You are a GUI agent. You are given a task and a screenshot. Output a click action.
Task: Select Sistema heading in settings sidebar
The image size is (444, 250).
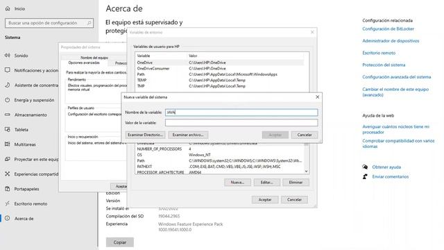(x=12, y=37)
